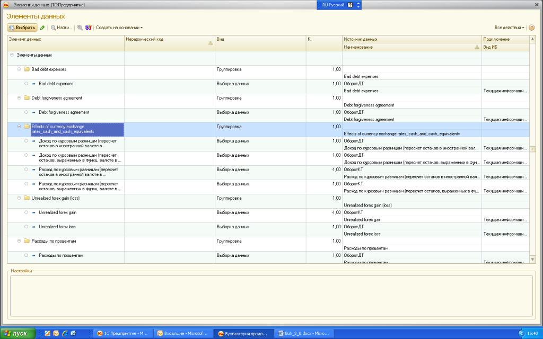543x339 pixels.
Task: Collapse the root Элементы данных tree node
Action: (x=12, y=55)
